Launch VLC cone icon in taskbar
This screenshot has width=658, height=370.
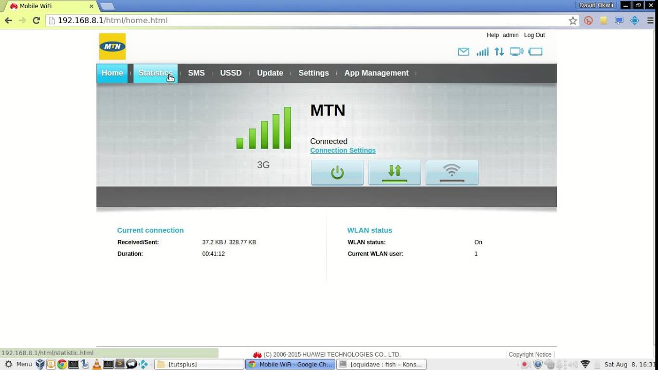[96, 364]
